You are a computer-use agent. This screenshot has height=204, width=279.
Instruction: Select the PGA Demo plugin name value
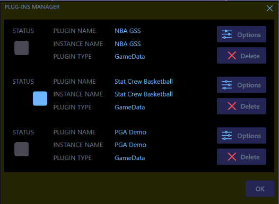point(130,132)
